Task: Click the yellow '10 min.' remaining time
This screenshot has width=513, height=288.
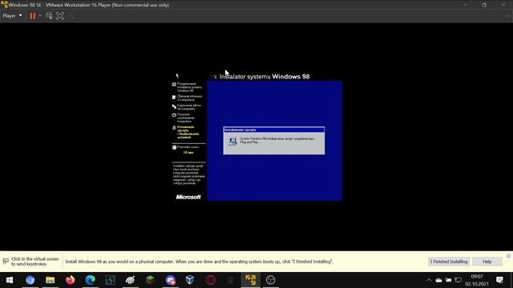Action: coord(188,153)
